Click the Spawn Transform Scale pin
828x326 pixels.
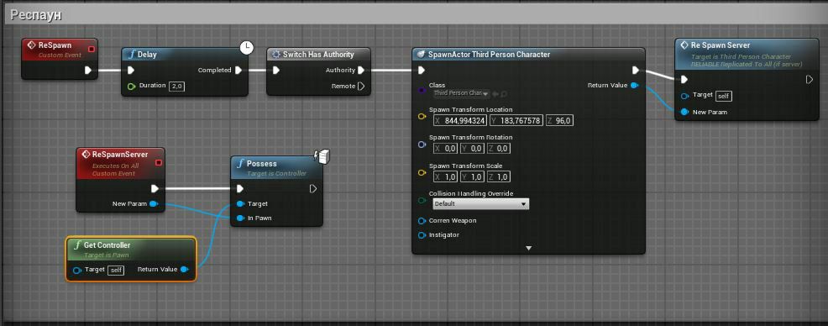coord(422,172)
